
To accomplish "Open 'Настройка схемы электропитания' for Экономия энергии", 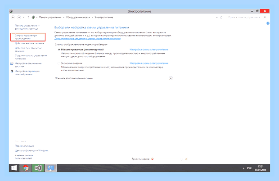I will point(149,63).
